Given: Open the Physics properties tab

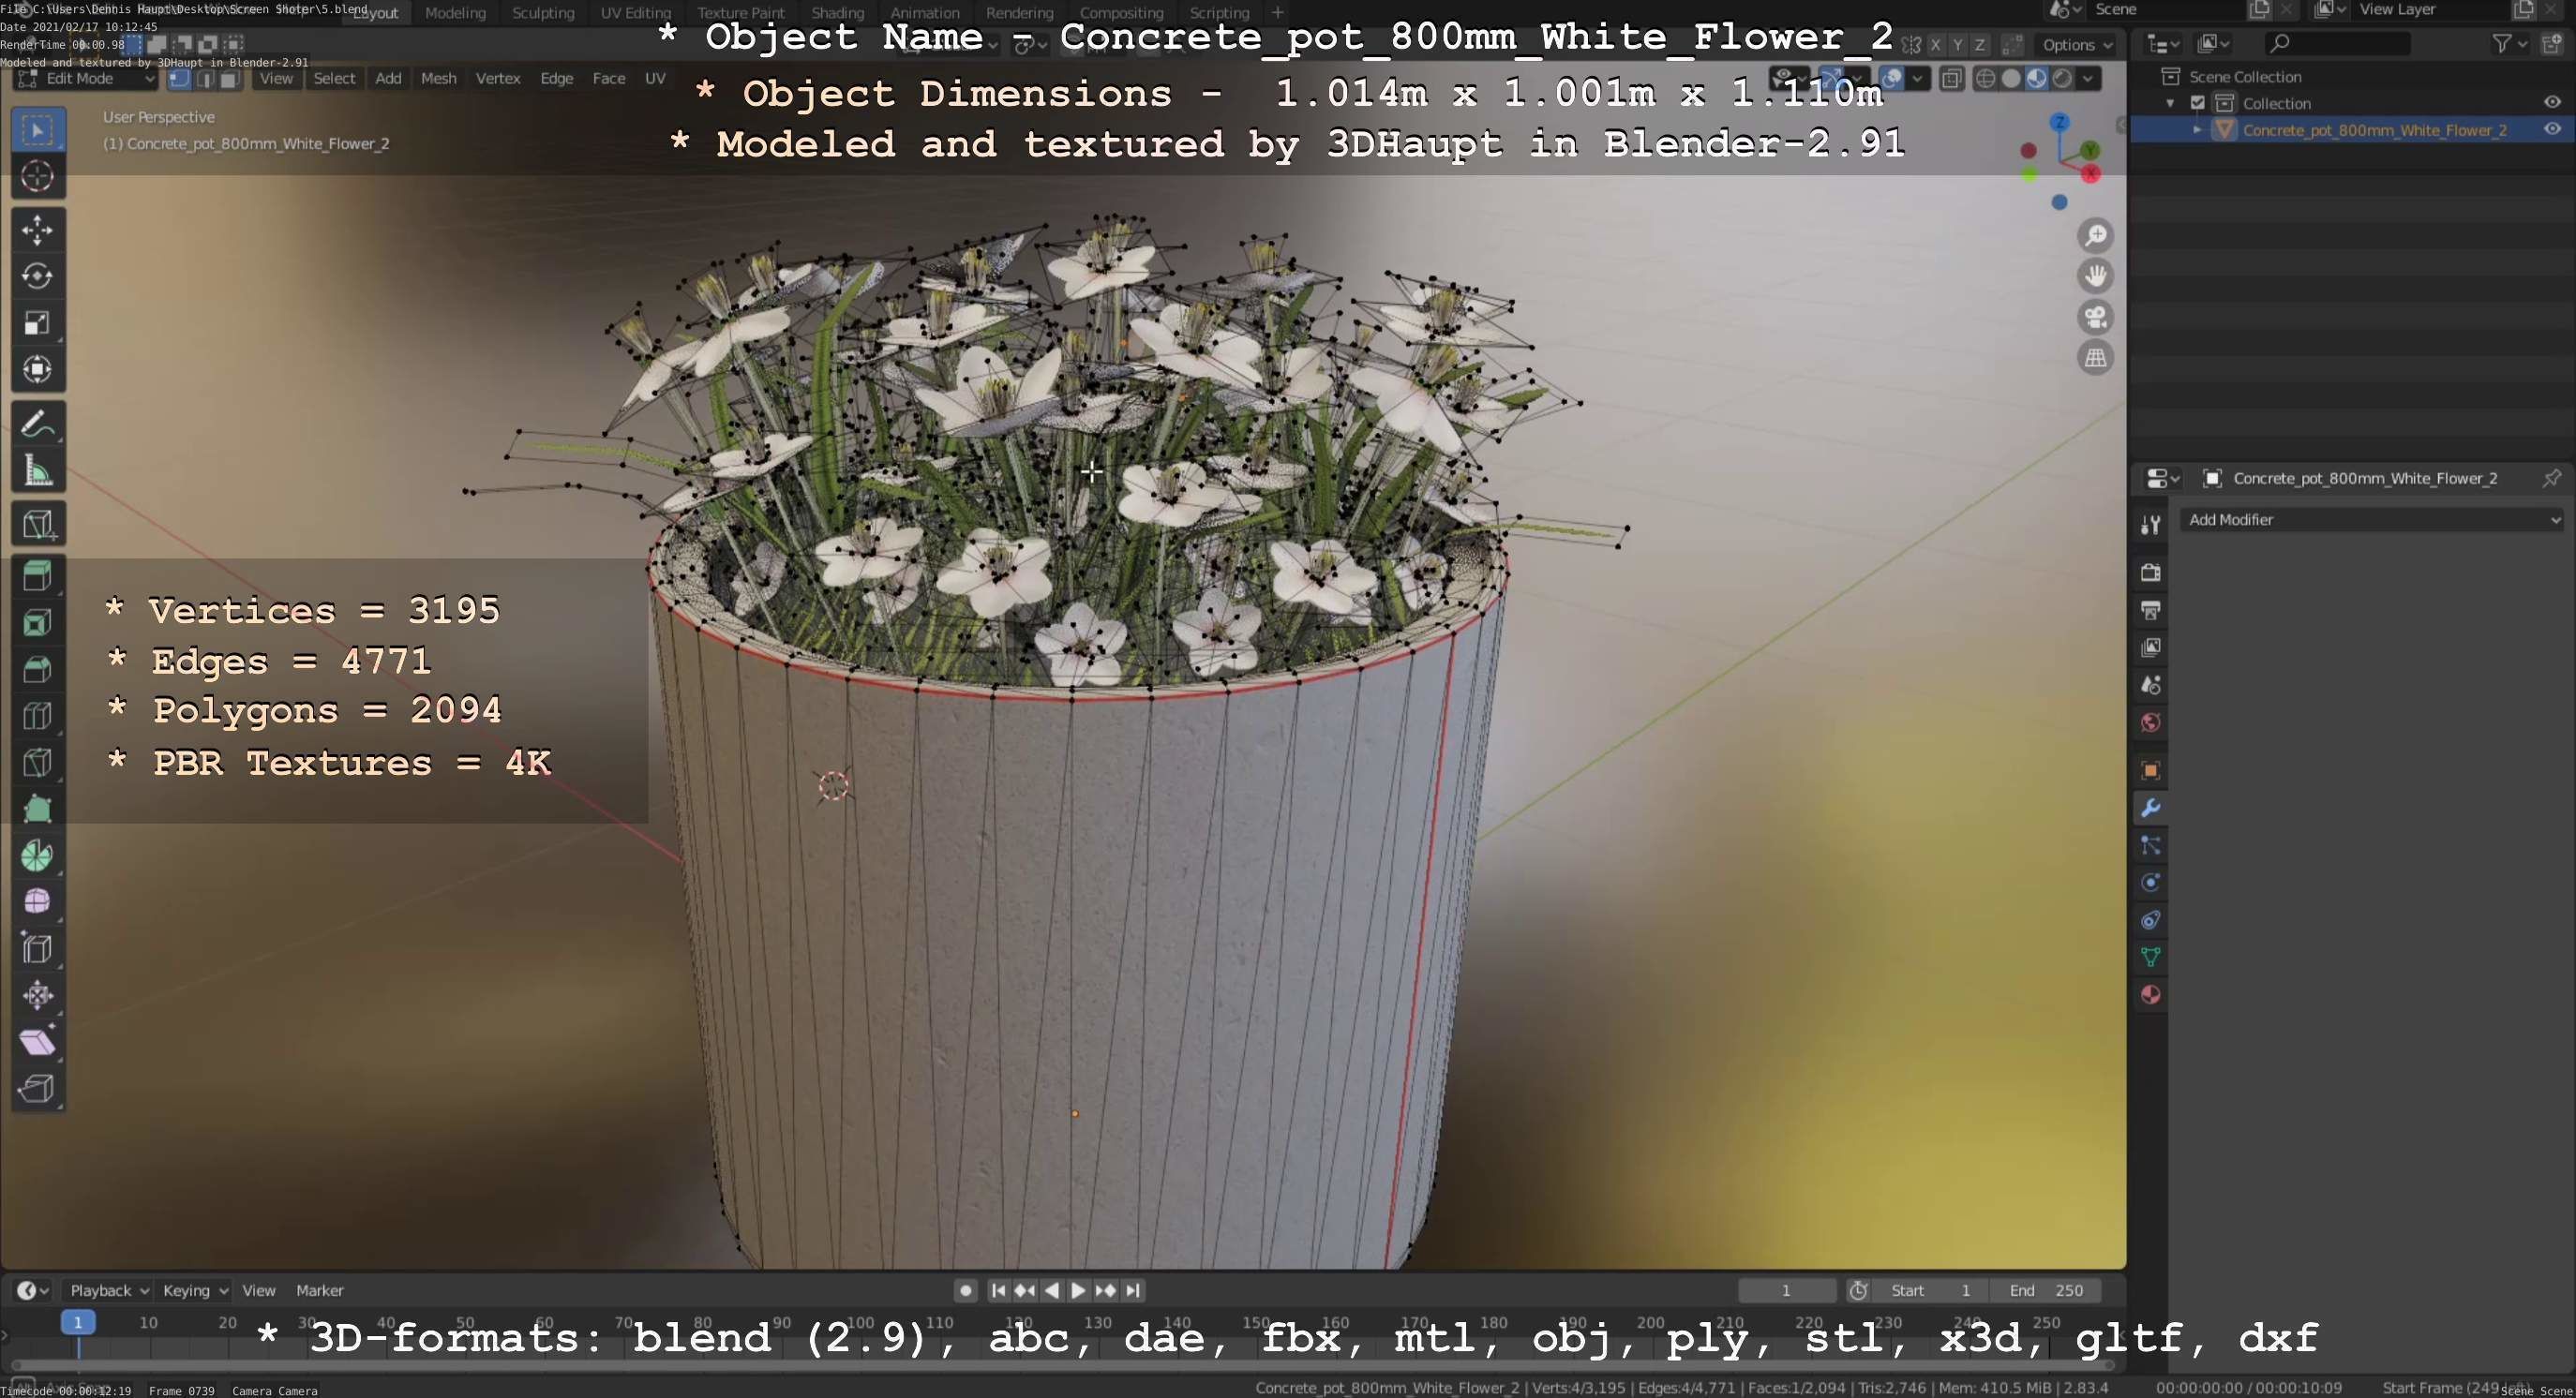Looking at the screenshot, I should [2151, 884].
